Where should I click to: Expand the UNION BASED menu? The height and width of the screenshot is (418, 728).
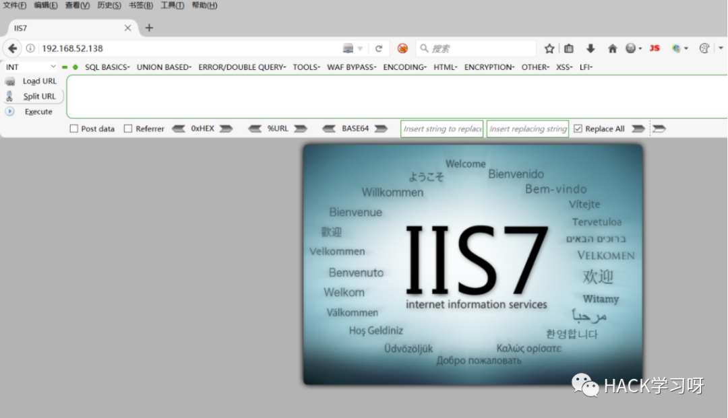164,67
